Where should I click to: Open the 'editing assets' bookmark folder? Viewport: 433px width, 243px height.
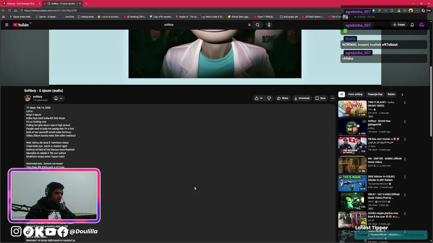click(86, 17)
